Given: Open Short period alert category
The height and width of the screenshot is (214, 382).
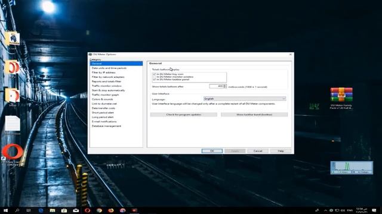Looking at the screenshot, I should (x=103, y=112).
